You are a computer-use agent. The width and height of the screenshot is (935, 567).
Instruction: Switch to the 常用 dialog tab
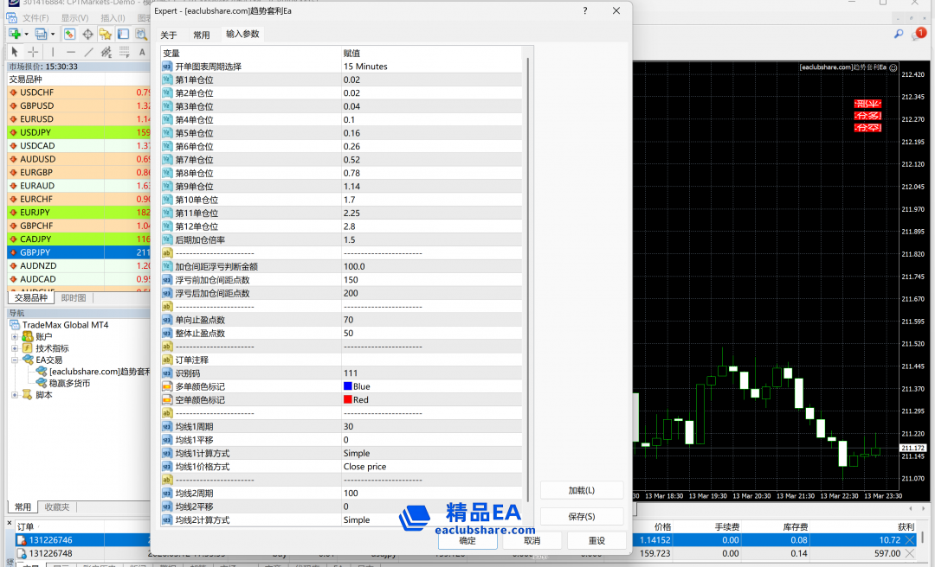tap(201, 35)
